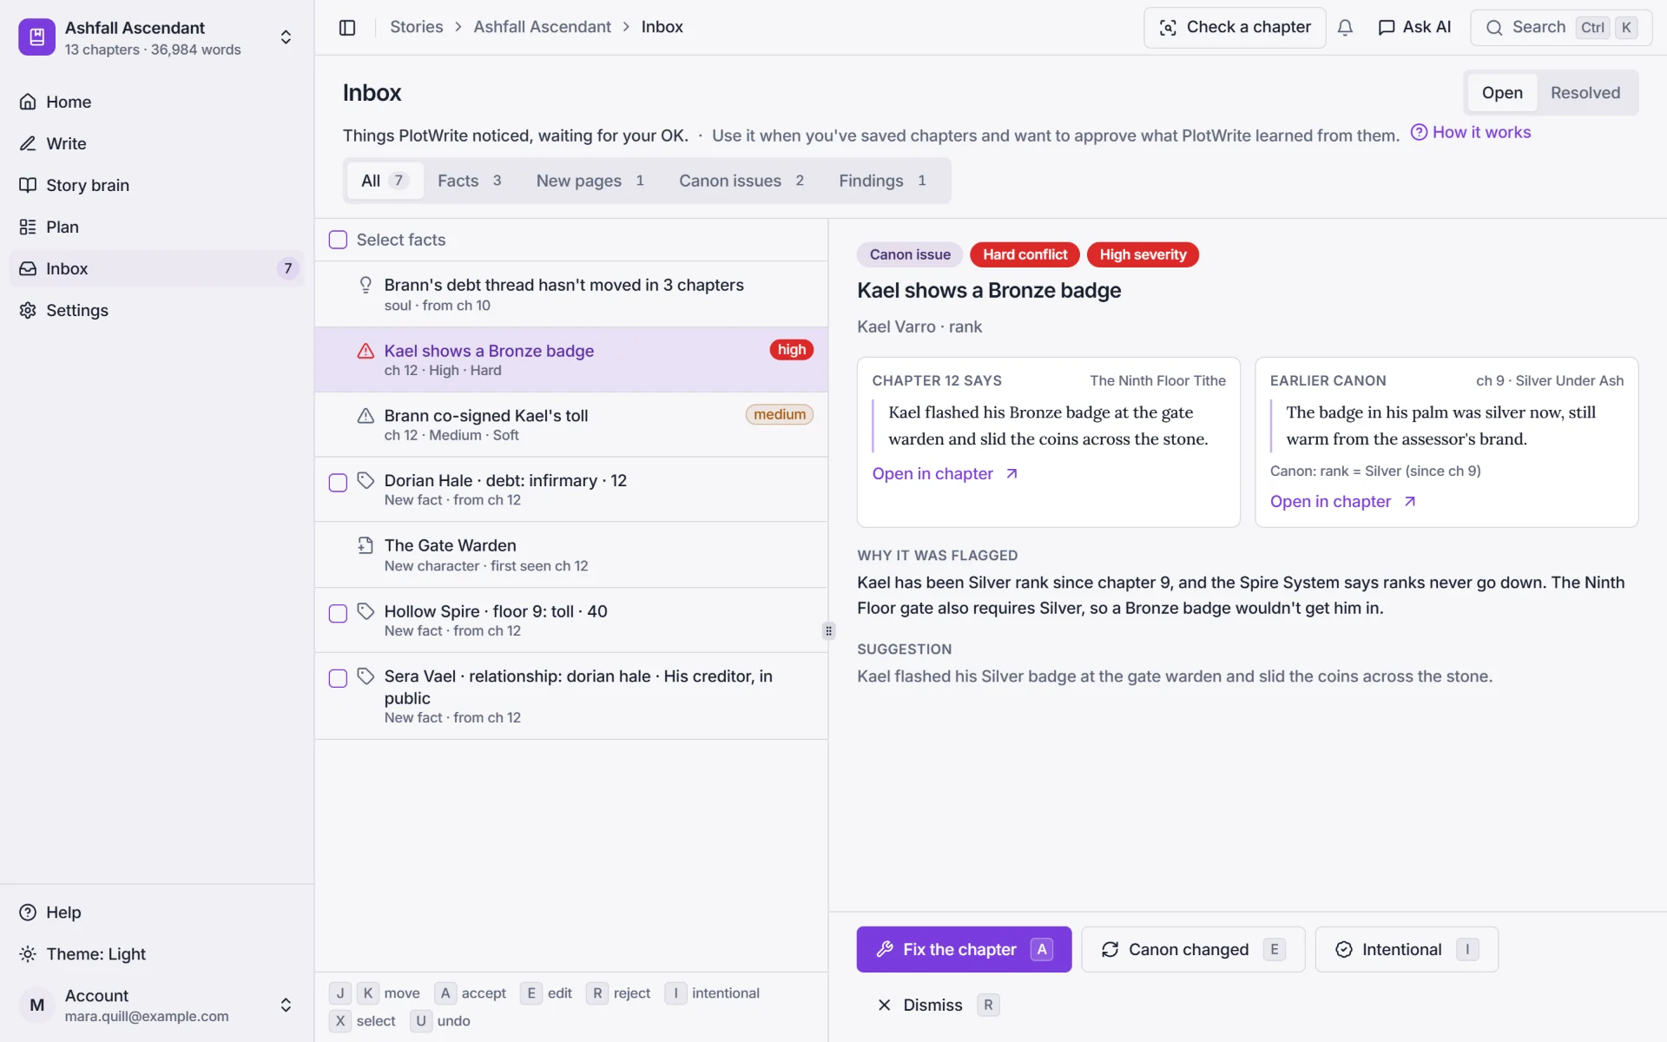Click the Home sidebar icon
Image resolution: width=1667 pixels, height=1042 pixels.
28,102
